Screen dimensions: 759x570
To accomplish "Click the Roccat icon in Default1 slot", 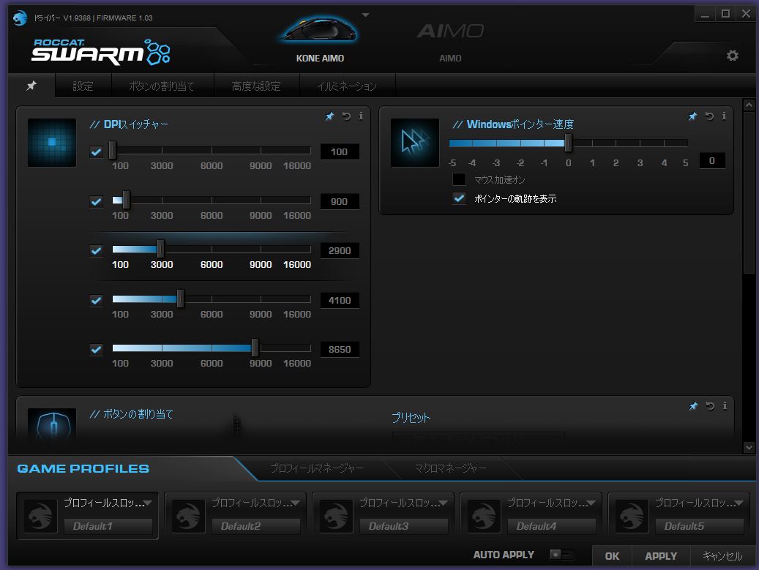I will pos(41,516).
